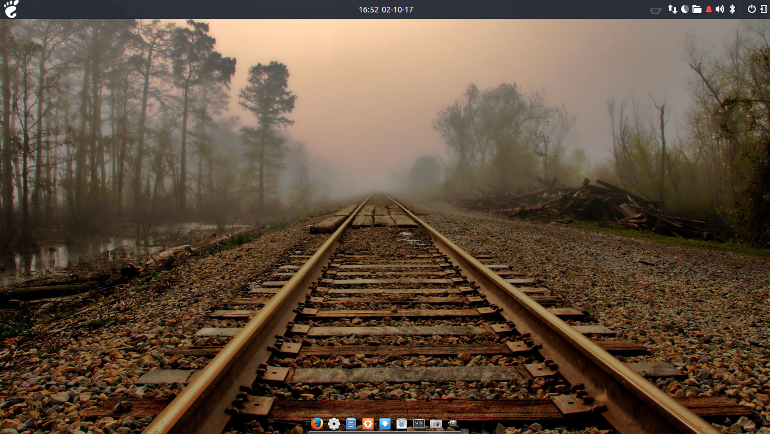This screenshot has height=434, width=770.
Task: Launch the orange software updater icon
Action: click(368, 423)
